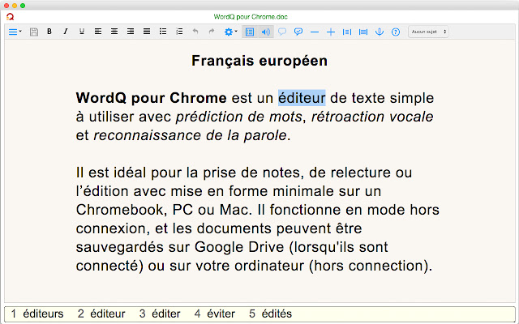The width and height of the screenshot is (519, 324).
Task: Click the wide margins icon
Action: point(363,32)
